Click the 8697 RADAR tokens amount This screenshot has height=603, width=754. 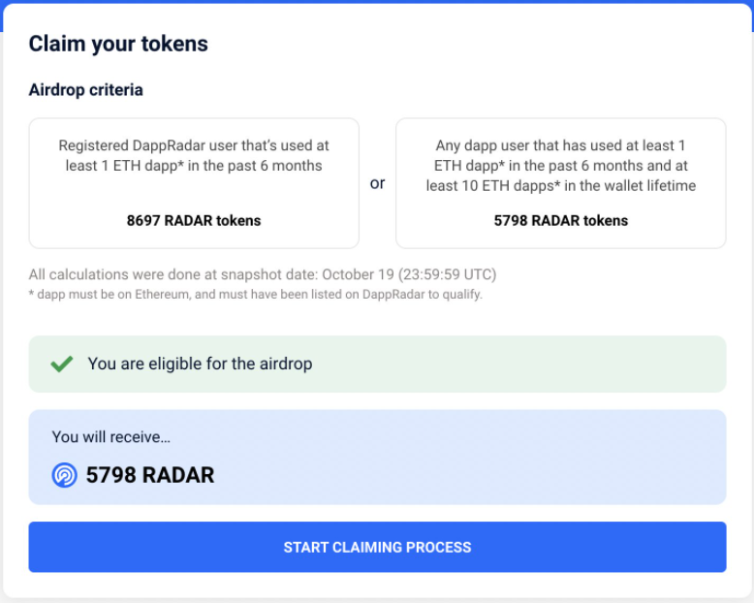pyautogui.click(x=194, y=220)
